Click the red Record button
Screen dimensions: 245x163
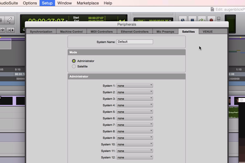point(211,20)
